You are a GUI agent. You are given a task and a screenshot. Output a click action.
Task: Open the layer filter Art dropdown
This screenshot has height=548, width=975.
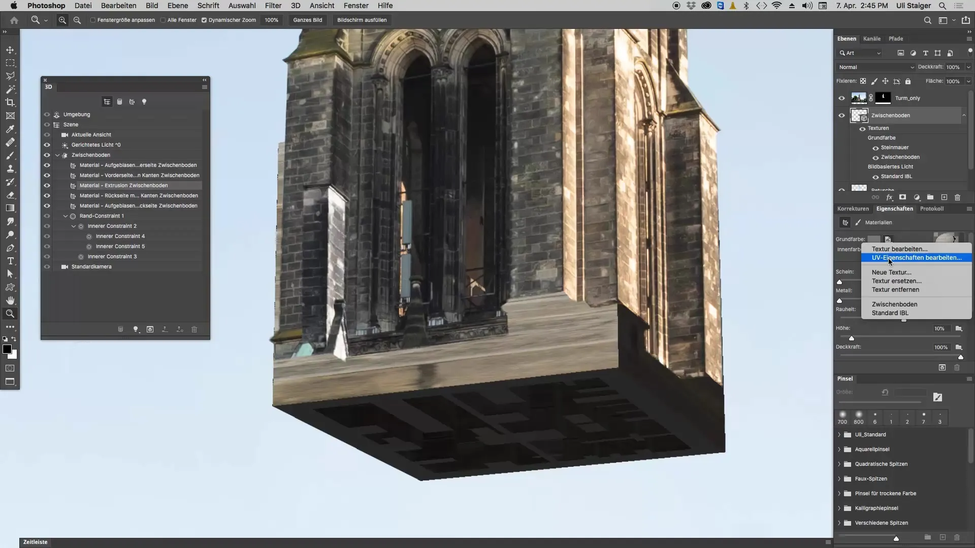(x=860, y=53)
